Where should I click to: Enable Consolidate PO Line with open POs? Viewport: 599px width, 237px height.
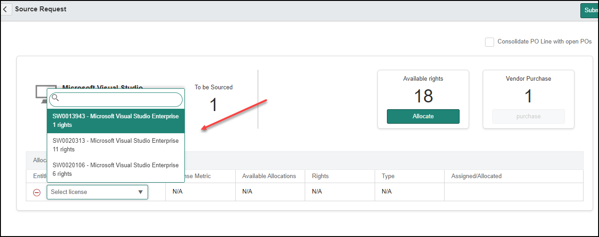(490, 42)
